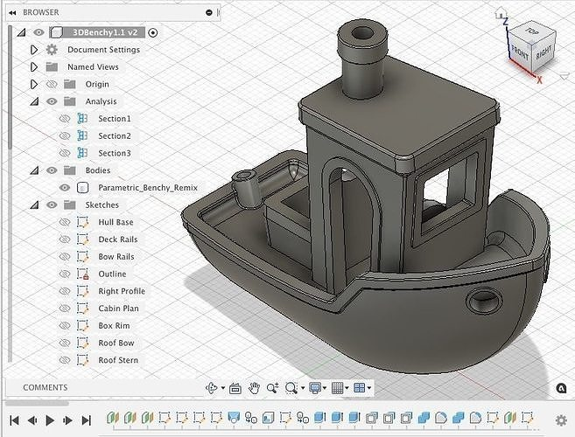This screenshot has height=437, width=575.
Task: Show the Hull Base sketch
Action: click(x=65, y=222)
